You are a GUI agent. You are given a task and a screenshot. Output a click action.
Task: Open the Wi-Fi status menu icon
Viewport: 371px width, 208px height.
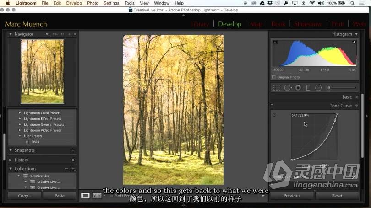tap(312, 3)
